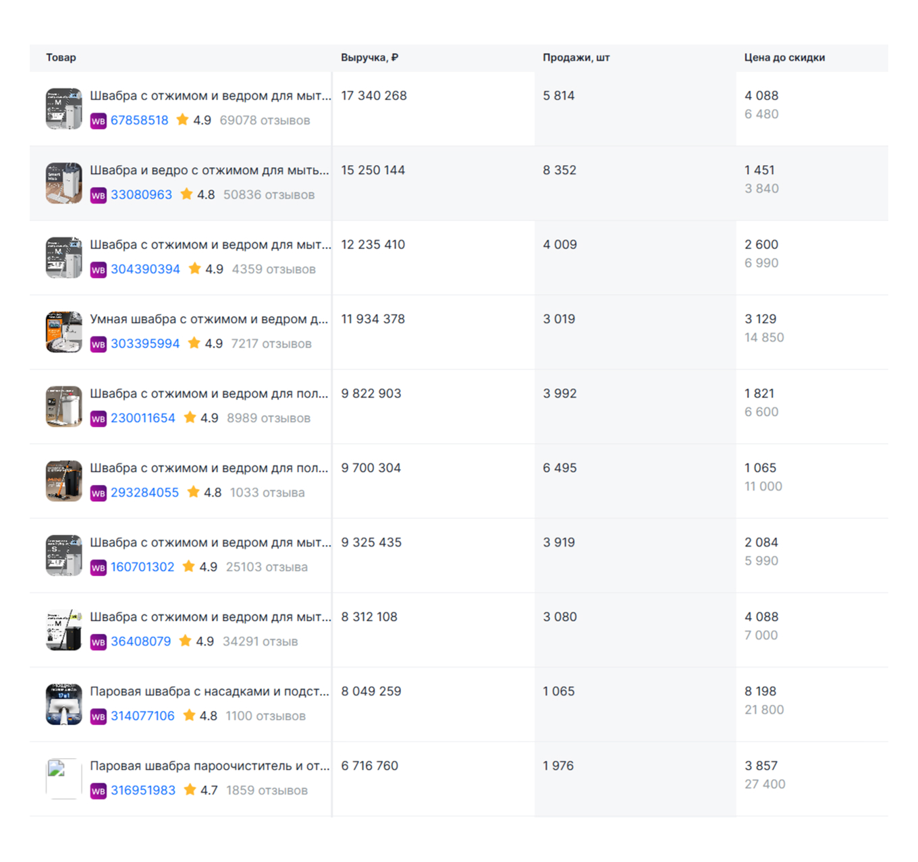Click the broken image thumbnail for 316951983
Screen dimensions: 918x862
point(63,778)
